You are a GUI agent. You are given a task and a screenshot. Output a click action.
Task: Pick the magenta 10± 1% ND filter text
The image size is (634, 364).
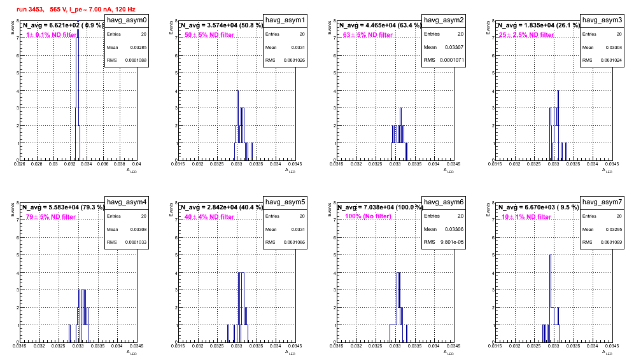(x=526, y=217)
